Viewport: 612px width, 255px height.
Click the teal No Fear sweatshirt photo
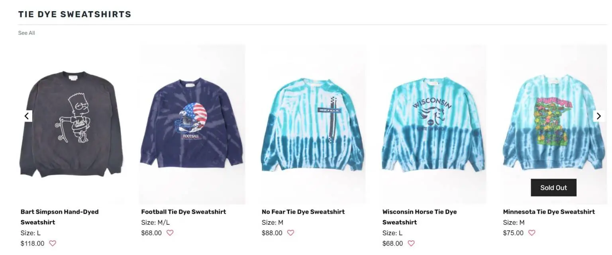(314, 123)
